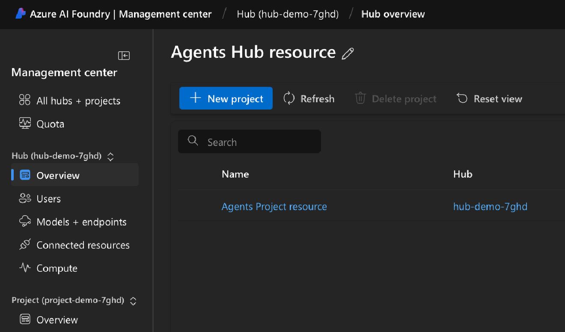Click the New project button
Screen dimensions: 565x332
226,98
